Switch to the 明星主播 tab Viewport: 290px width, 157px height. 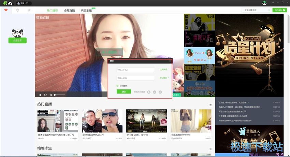click(x=86, y=11)
